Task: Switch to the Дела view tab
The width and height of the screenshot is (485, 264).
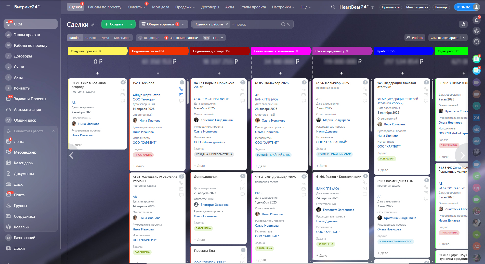Action: (105, 38)
